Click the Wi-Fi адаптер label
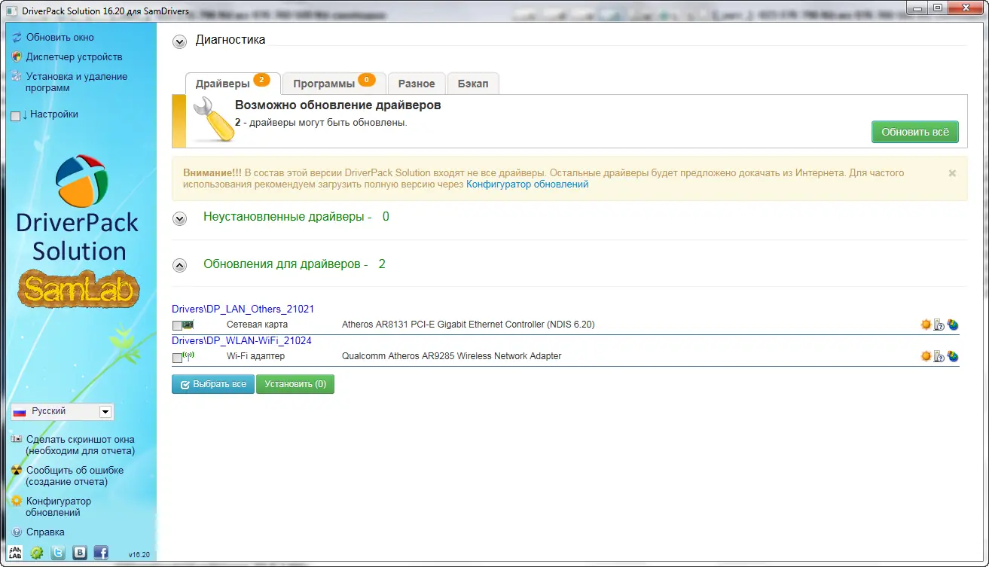 pos(256,356)
